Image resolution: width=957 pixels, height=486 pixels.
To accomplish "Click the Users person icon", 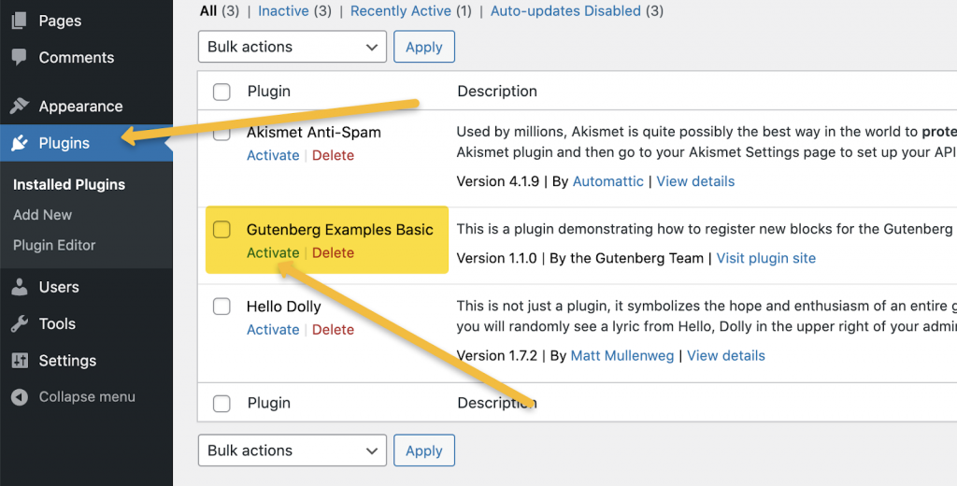I will [20, 287].
